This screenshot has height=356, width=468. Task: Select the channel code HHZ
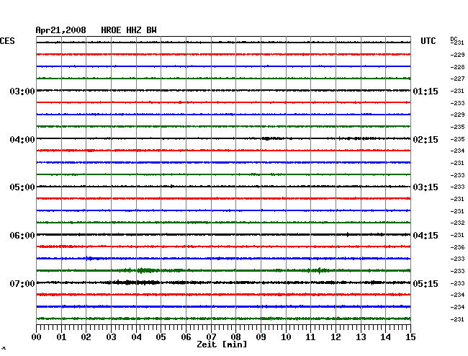(134, 30)
